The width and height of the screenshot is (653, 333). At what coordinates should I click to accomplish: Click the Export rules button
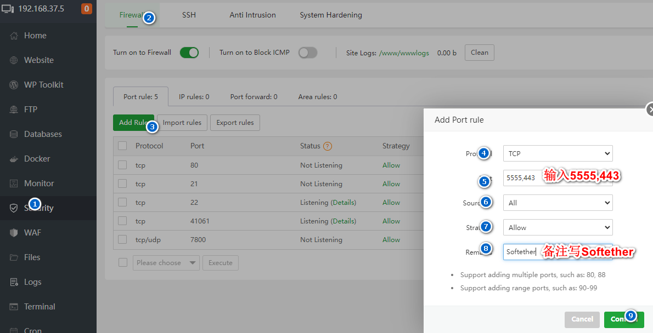(235, 123)
